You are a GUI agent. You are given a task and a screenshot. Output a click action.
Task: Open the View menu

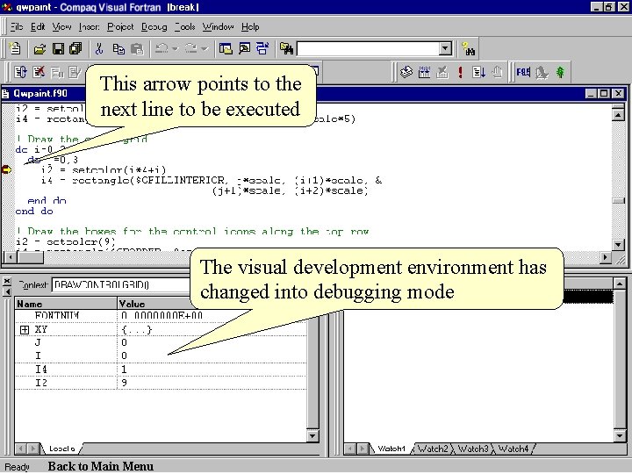pos(61,27)
